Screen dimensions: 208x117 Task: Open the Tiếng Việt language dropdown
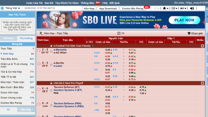click(12, 8)
